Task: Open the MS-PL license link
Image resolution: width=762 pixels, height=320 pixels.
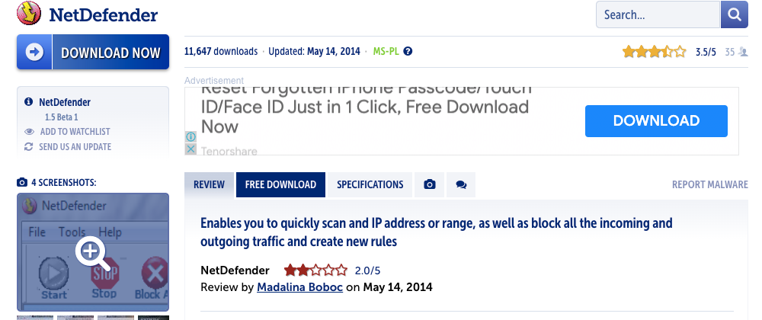Action: (x=386, y=51)
